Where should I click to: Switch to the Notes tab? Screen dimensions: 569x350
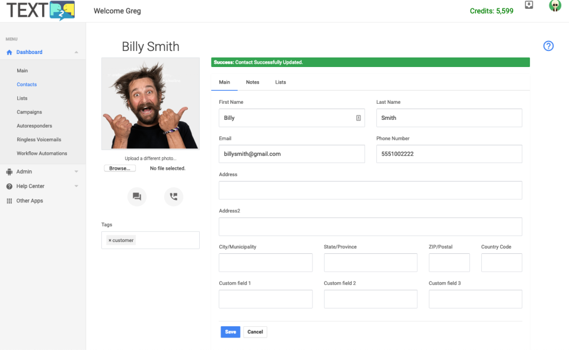[252, 82]
